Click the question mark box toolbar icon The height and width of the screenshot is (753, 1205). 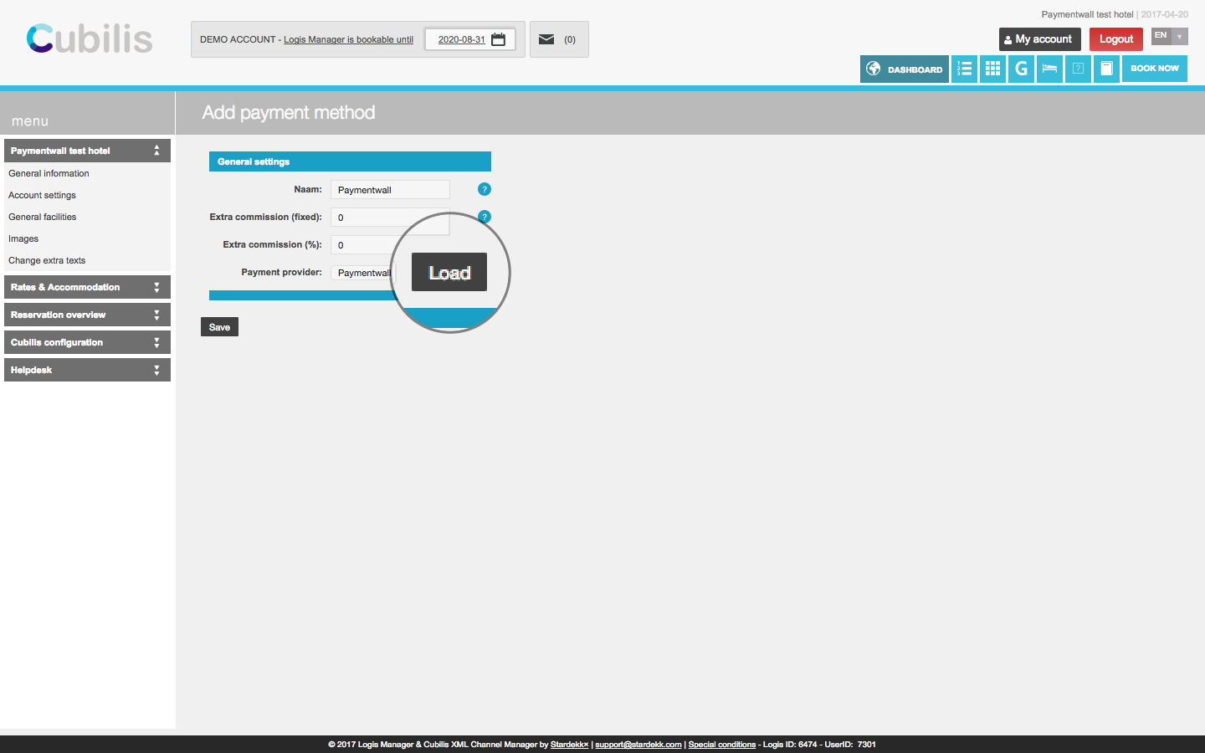click(x=1078, y=69)
